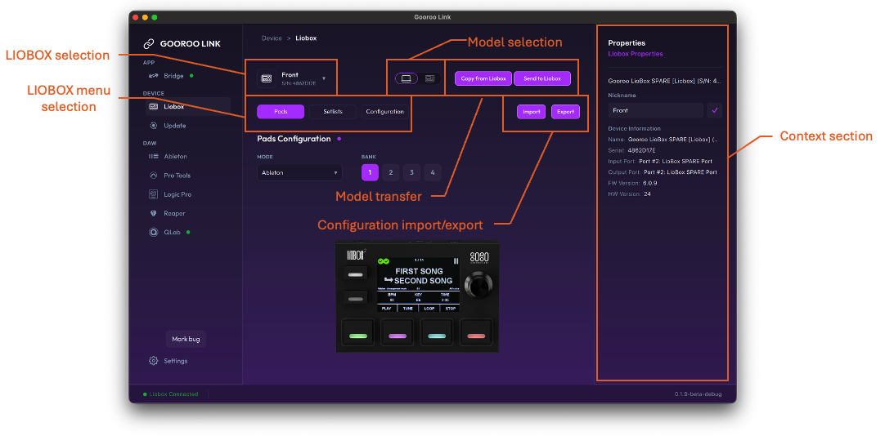The width and height of the screenshot is (885, 436).
Task: Click the pause icon on Liobox display
Action: point(456,260)
